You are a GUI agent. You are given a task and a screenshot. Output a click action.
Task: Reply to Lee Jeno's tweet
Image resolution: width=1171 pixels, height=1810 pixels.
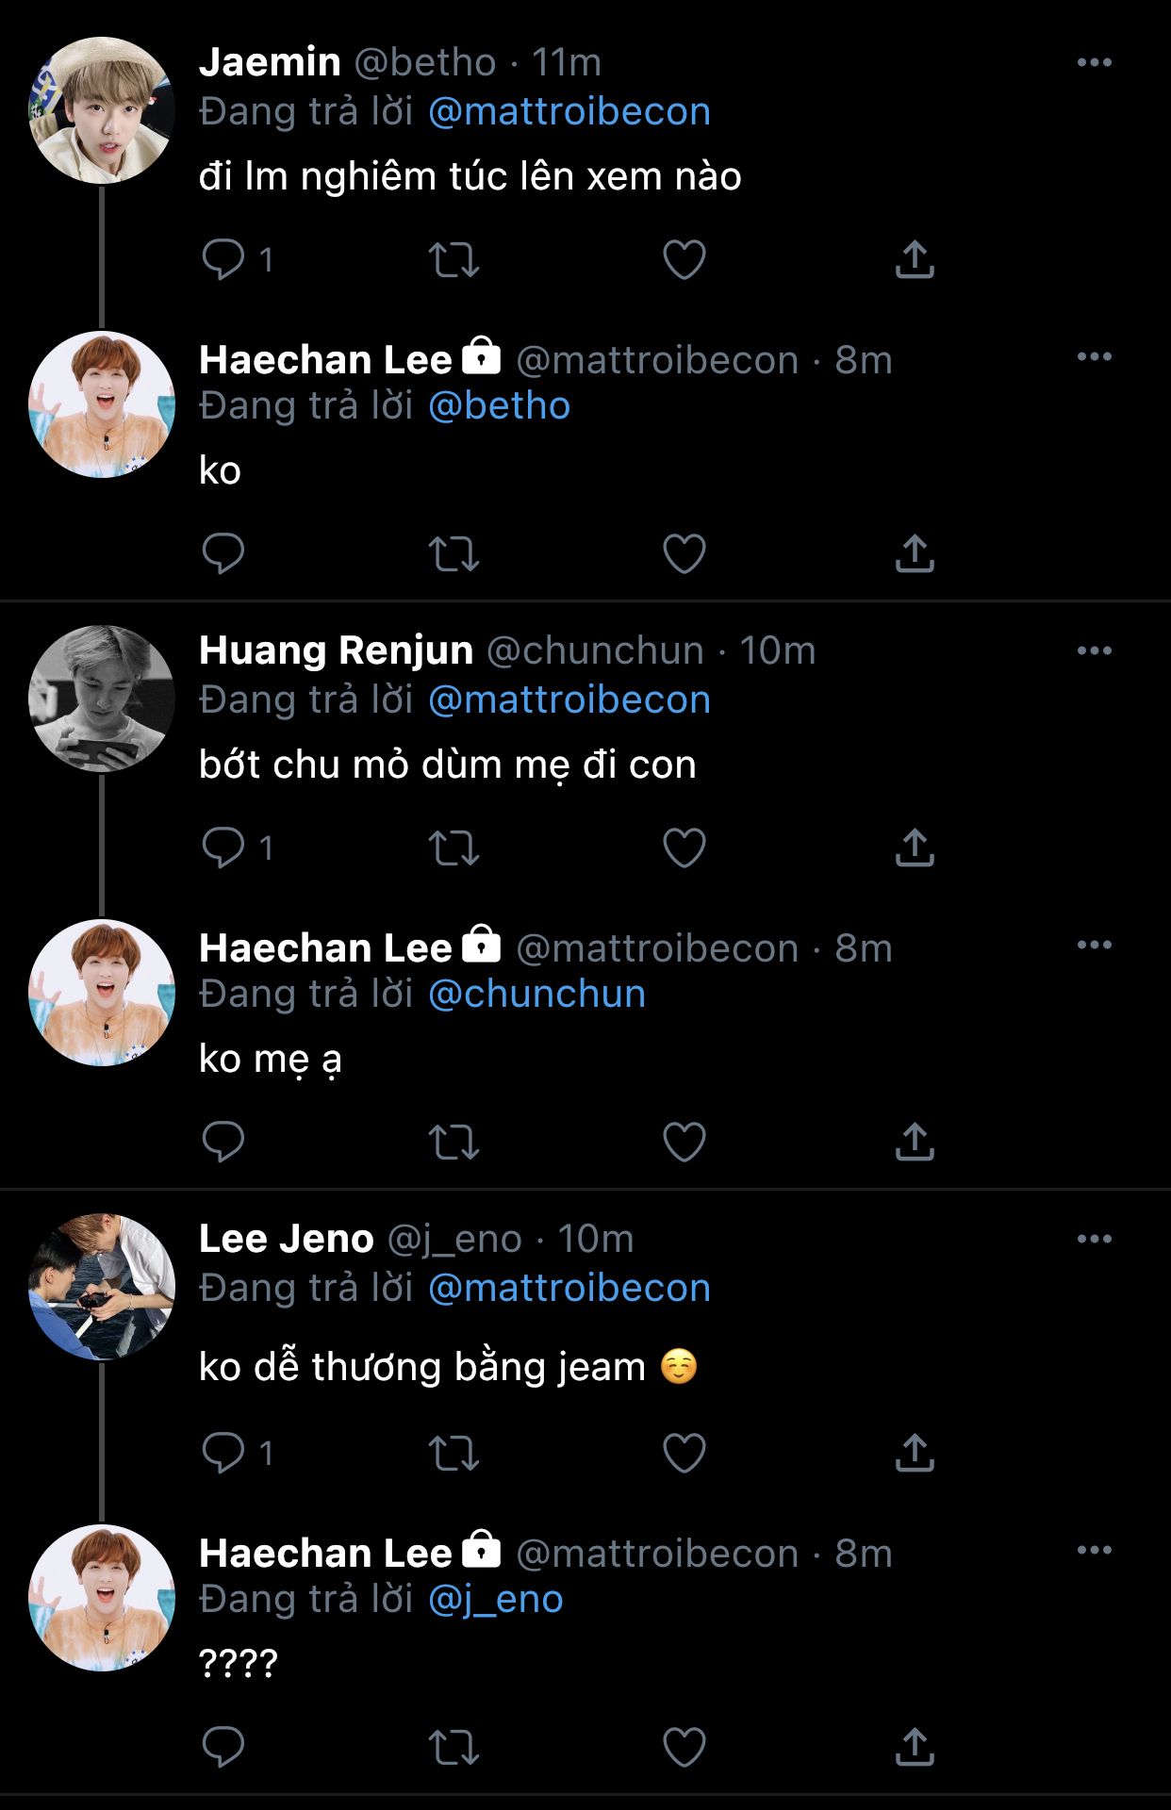click(223, 1453)
